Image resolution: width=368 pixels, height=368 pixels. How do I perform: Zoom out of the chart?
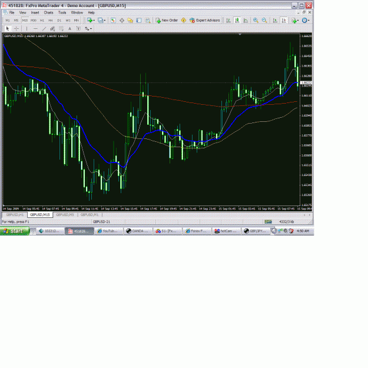pyautogui.click(x=264, y=21)
